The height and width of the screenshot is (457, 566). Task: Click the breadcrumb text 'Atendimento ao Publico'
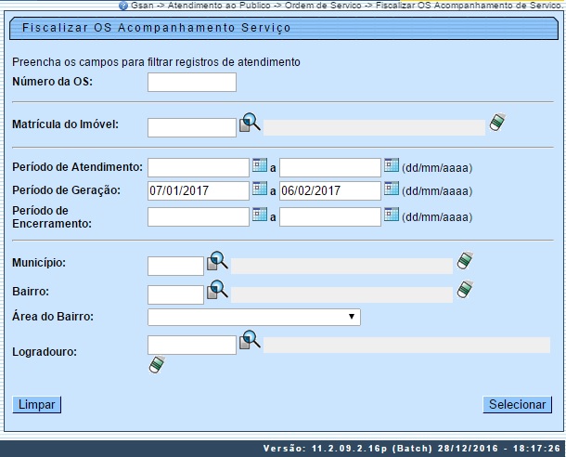point(219,6)
